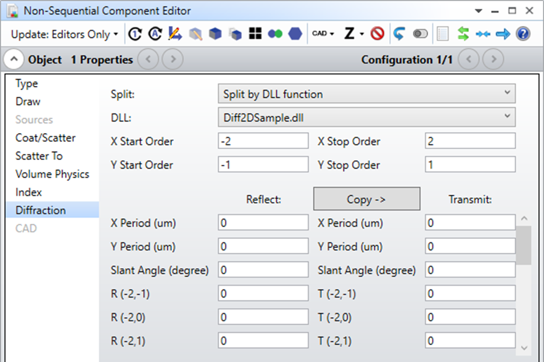The height and width of the screenshot is (362, 544).
Task: Click the blue hexagon toolbar icon
Action: (295, 33)
